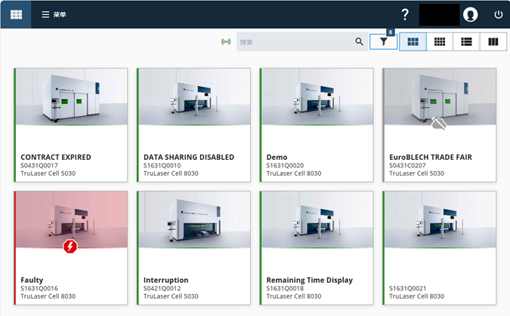Click TruLaser Cell 8030 under Faulty
Screen dimensions: 510x316
pyautogui.click(x=48, y=296)
